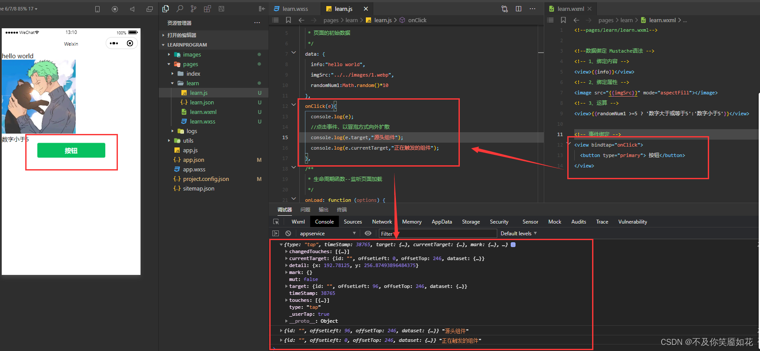Expand the logs folder in file tree
This screenshot has height=351, width=760.
click(x=191, y=131)
